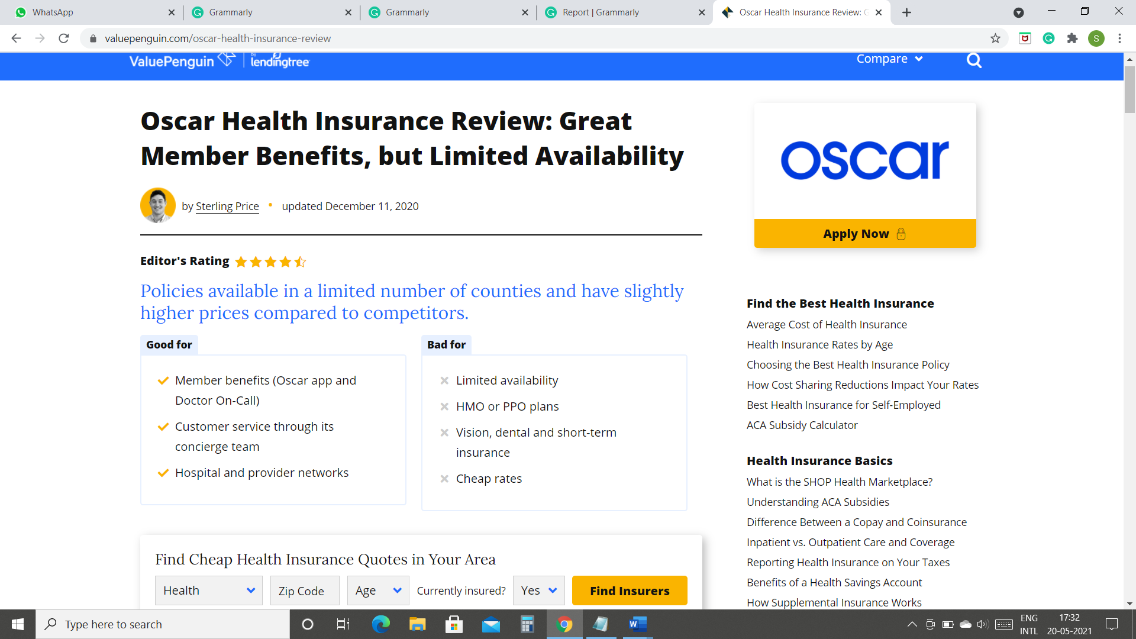Click the Zip Code input field
Viewport: 1136px width, 639px height.
coord(305,590)
